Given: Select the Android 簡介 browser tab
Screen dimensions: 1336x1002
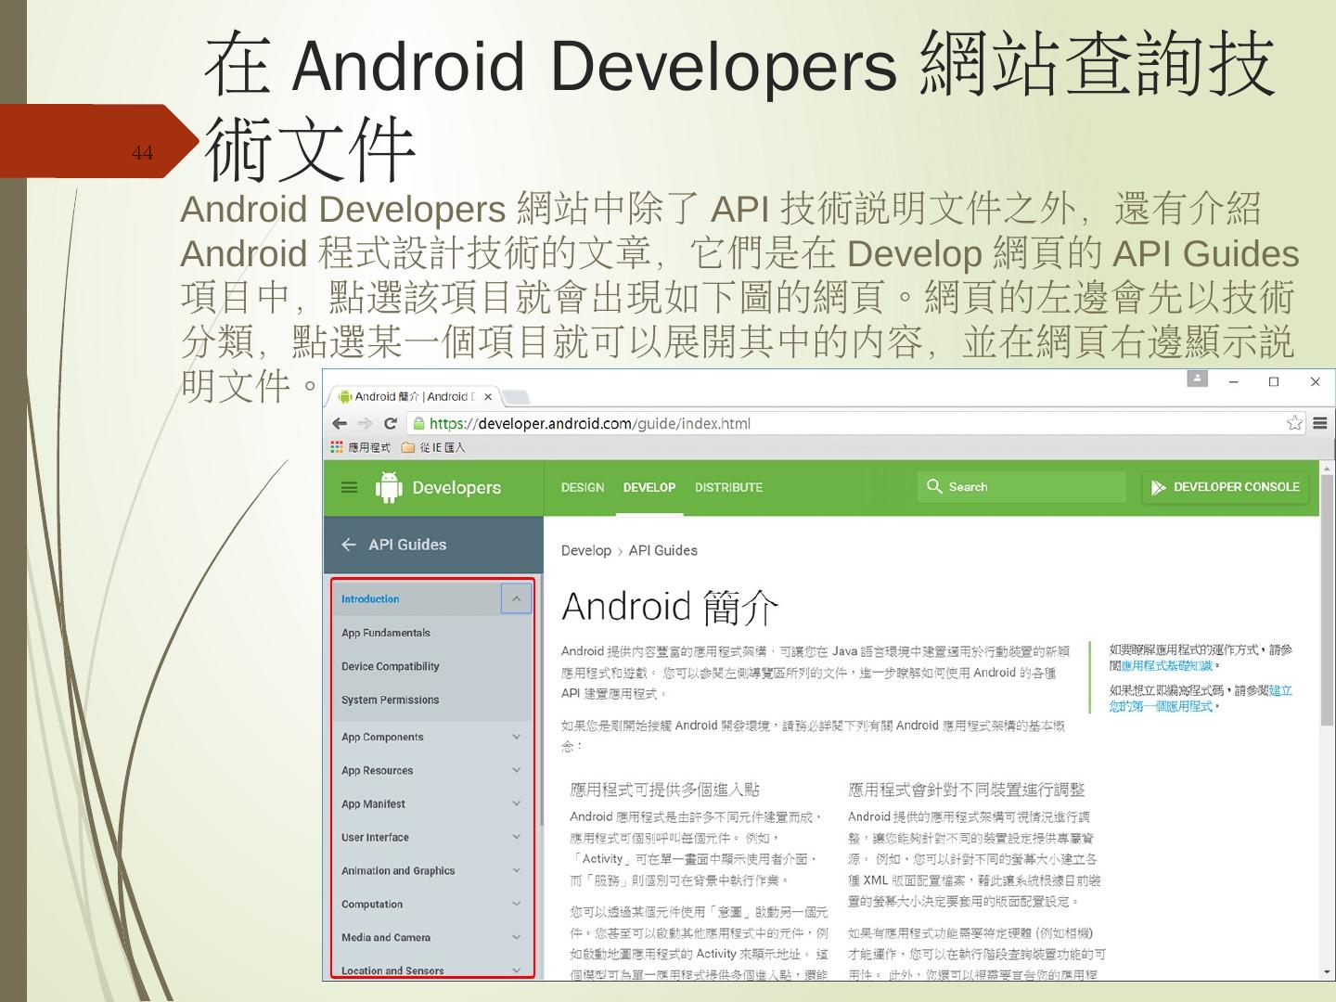Looking at the screenshot, I should coord(416,397).
